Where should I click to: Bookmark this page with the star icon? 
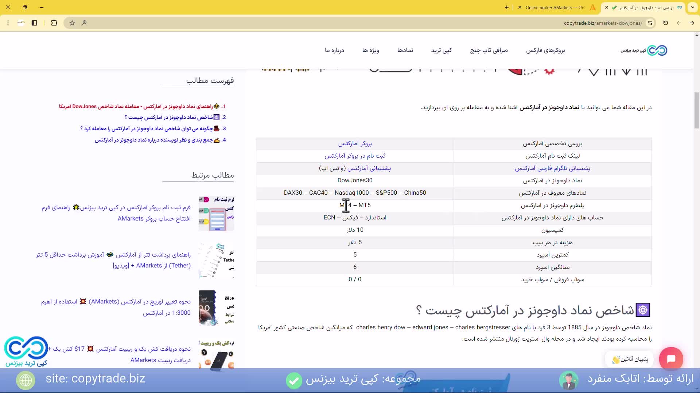point(72,23)
